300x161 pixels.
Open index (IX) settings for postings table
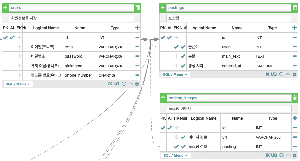click(x=268, y=74)
